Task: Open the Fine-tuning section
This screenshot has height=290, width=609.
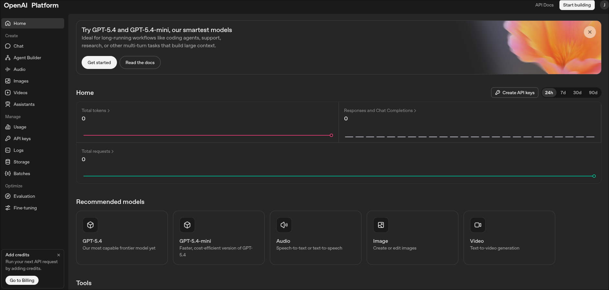Action: point(33,208)
